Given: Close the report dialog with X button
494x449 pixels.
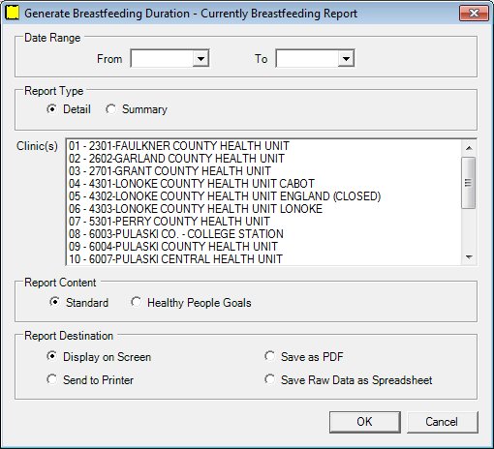Looking at the screenshot, I should pos(474,14).
